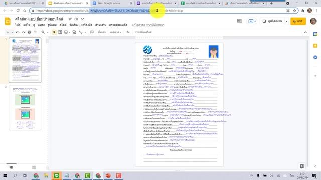Click the Transition toolbar button

143,32
